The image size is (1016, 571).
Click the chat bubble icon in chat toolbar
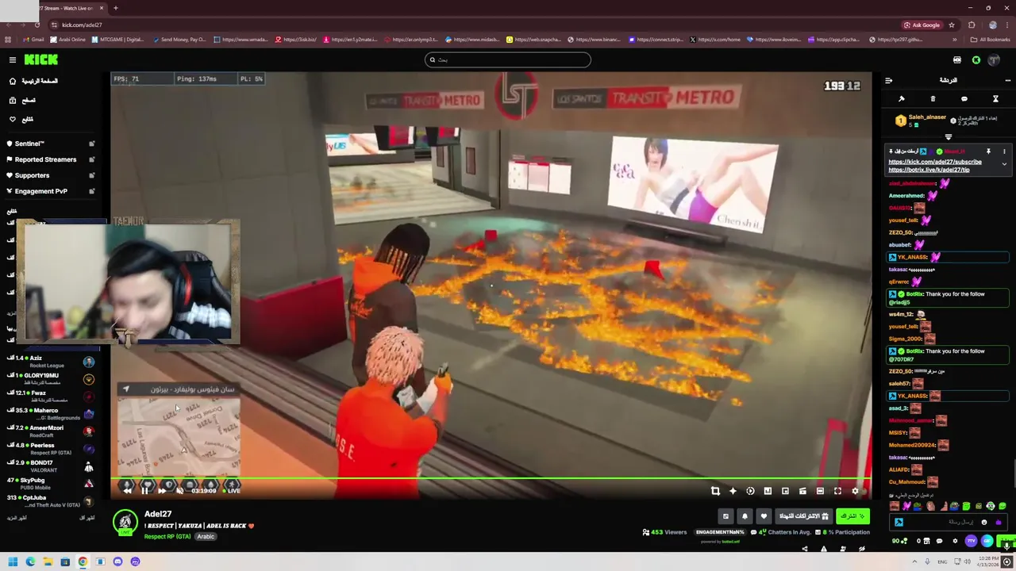(x=964, y=99)
